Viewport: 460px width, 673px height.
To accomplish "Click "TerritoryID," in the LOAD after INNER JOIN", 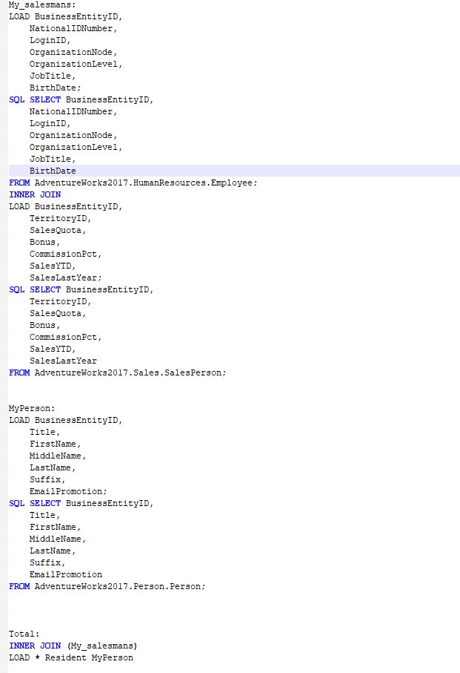I will point(61,218).
